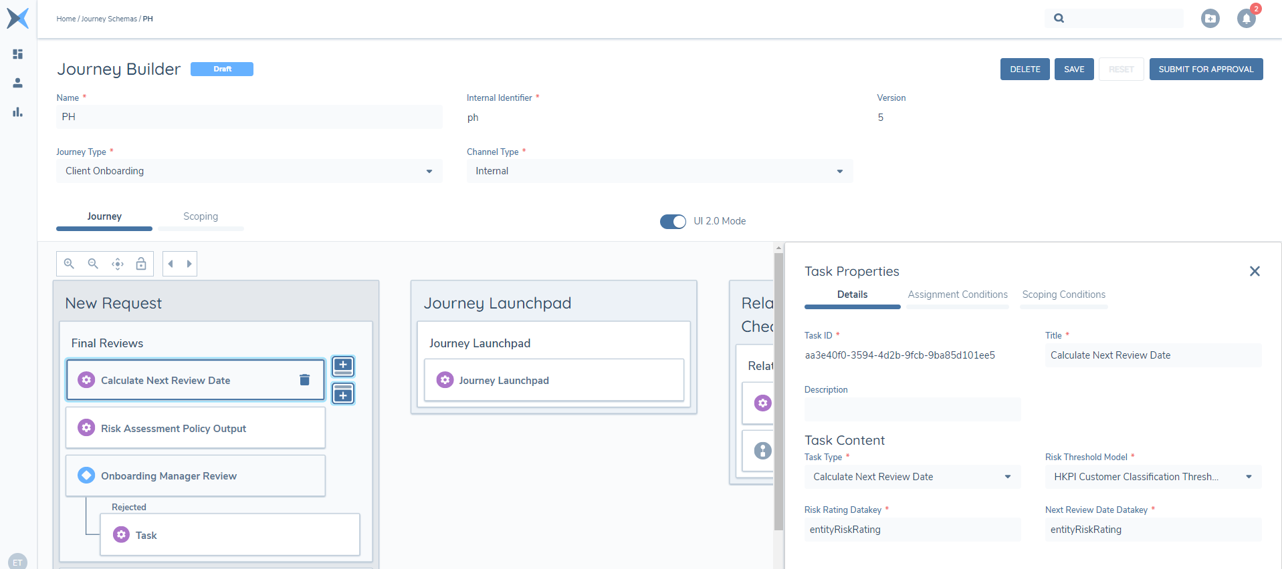Screen dimensions: 1282x569
Task: Toggle the canvas lock icon
Action: tap(141, 264)
